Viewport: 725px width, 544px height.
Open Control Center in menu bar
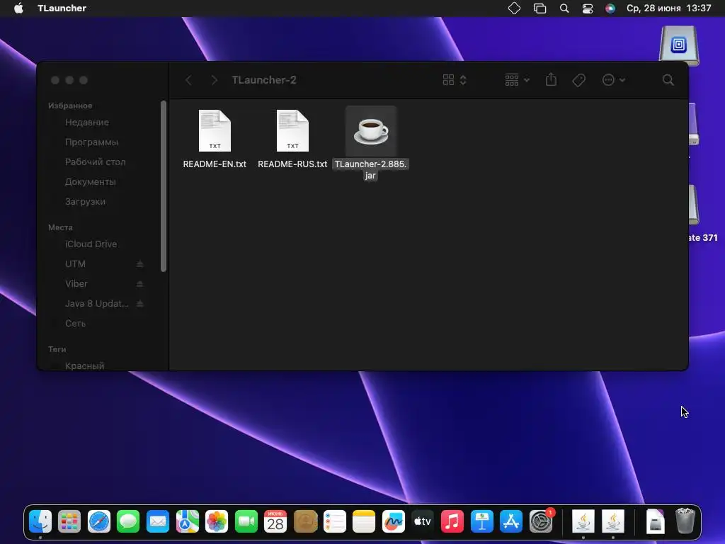click(587, 8)
